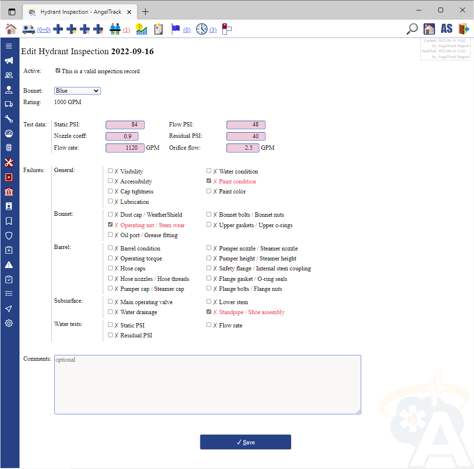This screenshot has width=474, height=469.
Task: Check the Visibility failure checkbox
Action: point(110,171)
